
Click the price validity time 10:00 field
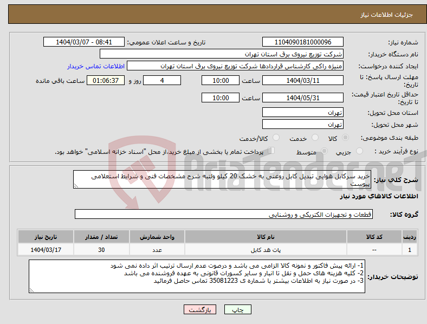click(x=221, y=98)
